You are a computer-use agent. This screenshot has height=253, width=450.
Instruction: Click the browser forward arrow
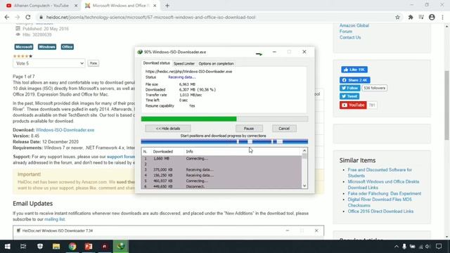click(x=17, y=17)
